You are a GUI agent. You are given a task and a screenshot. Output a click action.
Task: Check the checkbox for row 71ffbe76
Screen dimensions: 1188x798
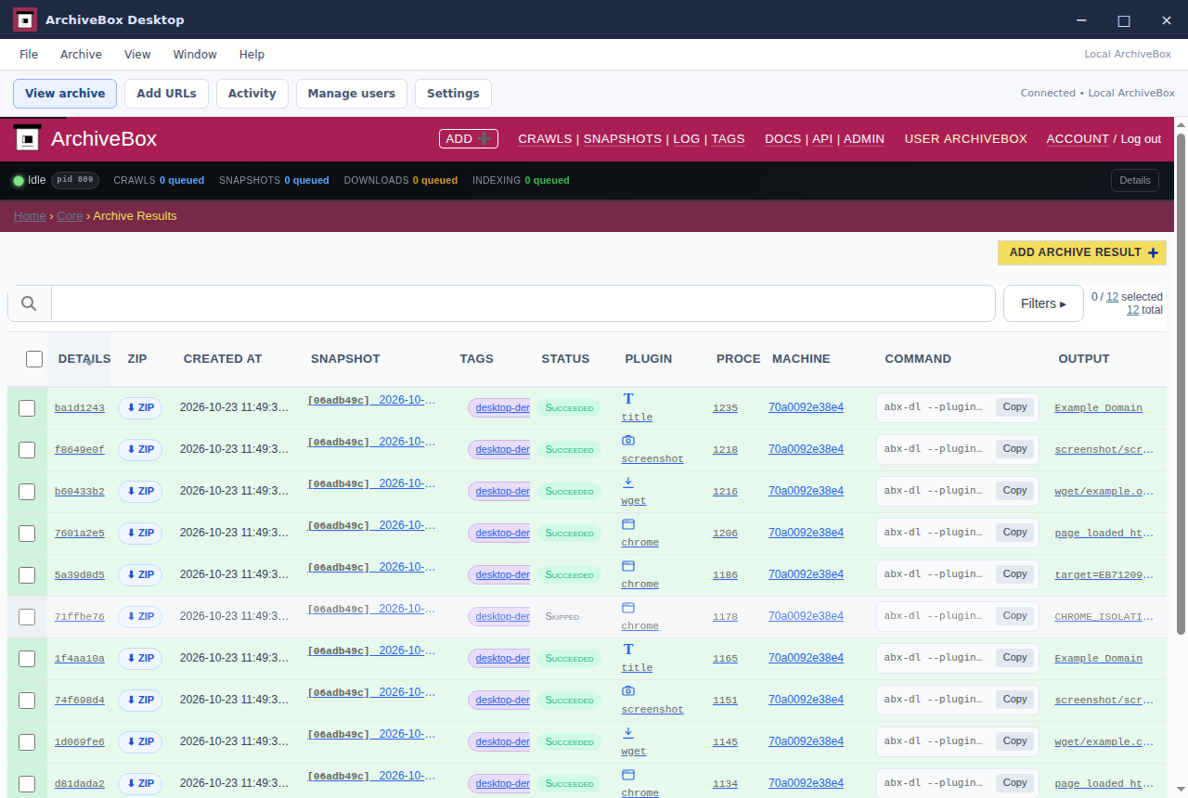coord(27,617)
